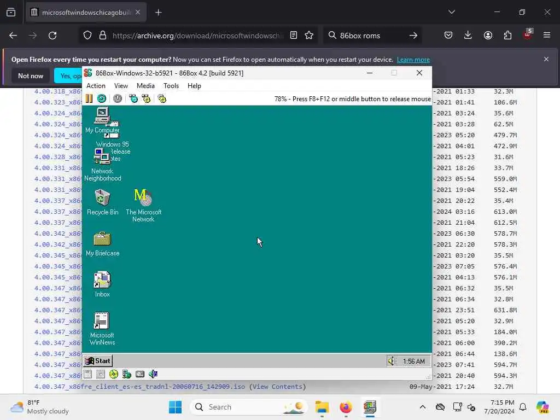560x420 pixels.
Task: Select Network Neighborhood desktop icon
Action: [x=102, y=165]
